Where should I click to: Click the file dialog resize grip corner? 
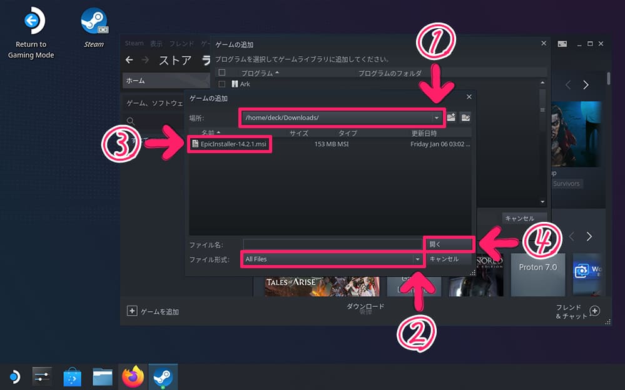[472, 273]
